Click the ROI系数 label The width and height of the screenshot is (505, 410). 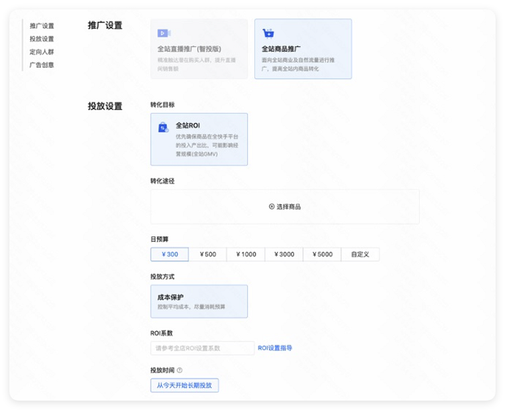[162, 333]
